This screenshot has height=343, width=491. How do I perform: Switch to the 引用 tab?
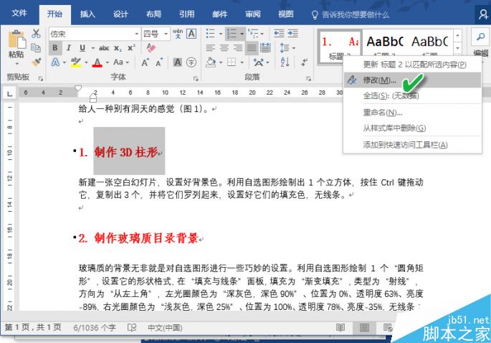[x=186, y=14]
